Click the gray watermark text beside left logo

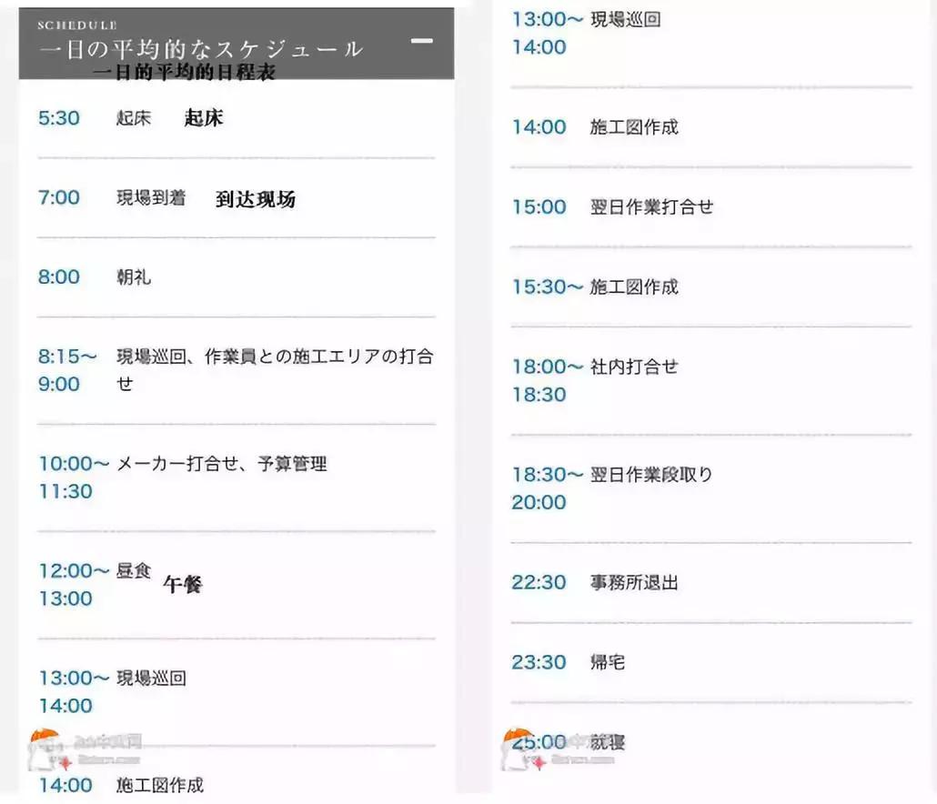point(109,739)
